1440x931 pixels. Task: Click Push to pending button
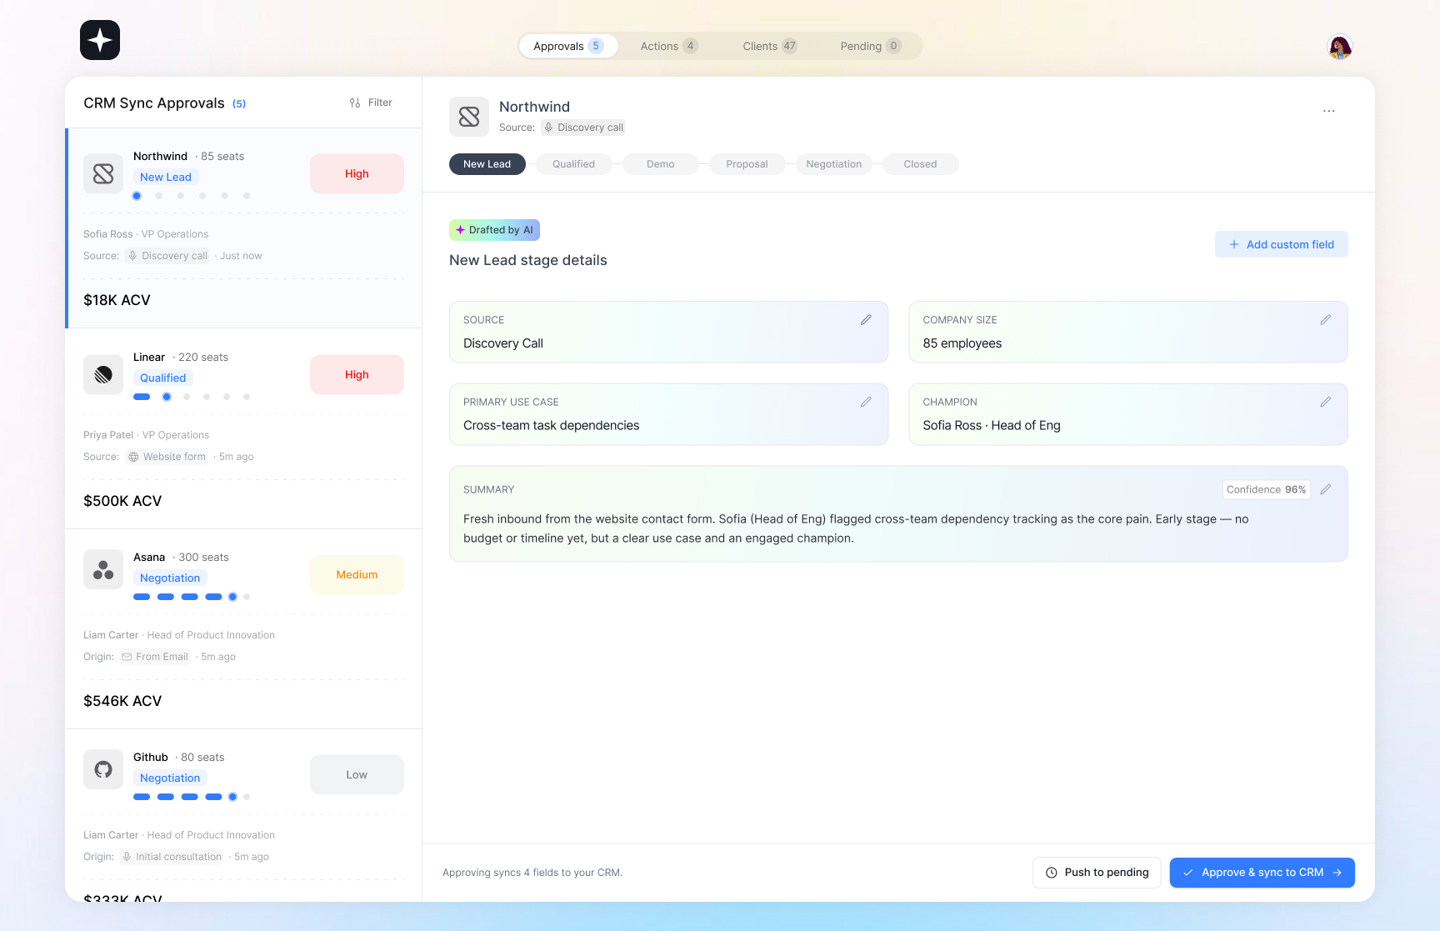[x=1097, y=873]
